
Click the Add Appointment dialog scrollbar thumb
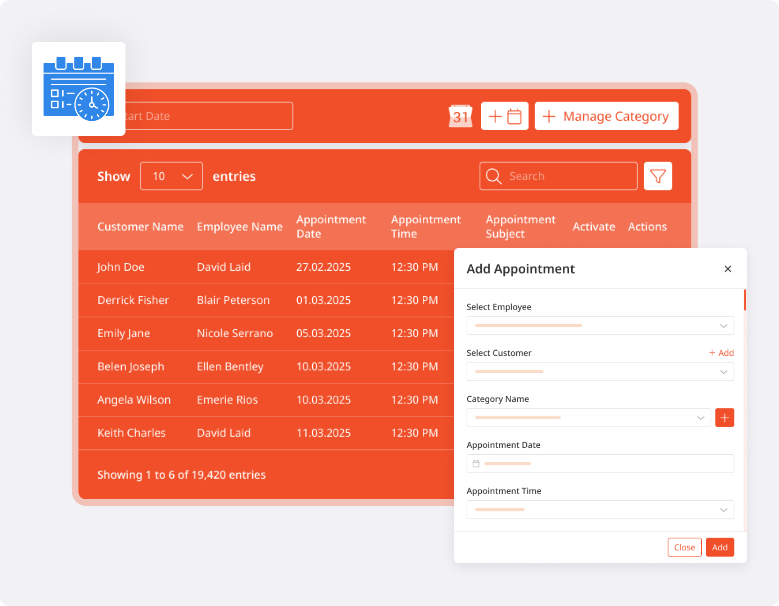pos(745,300)
